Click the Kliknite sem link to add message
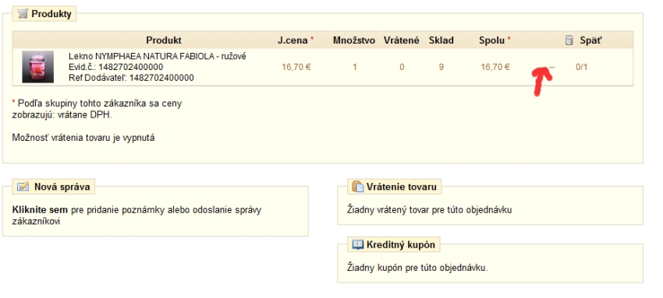The height and width of the screenshot is (298, 663). [x=40, y=210]
